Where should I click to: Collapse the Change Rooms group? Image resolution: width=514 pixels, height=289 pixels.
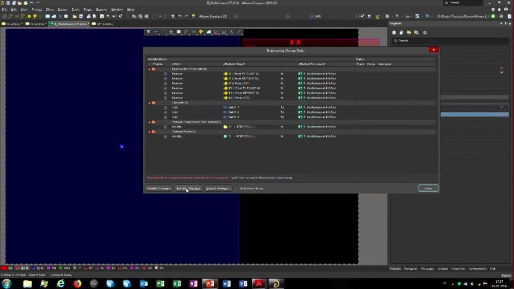(x=149, y=132)
